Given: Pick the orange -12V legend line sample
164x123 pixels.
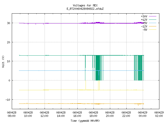Looking at the screenshot, I should pos(152,26).
